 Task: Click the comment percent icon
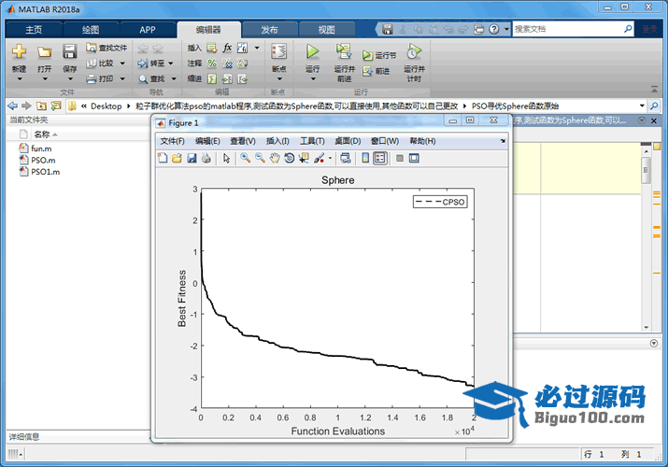[x=212, y=64]
